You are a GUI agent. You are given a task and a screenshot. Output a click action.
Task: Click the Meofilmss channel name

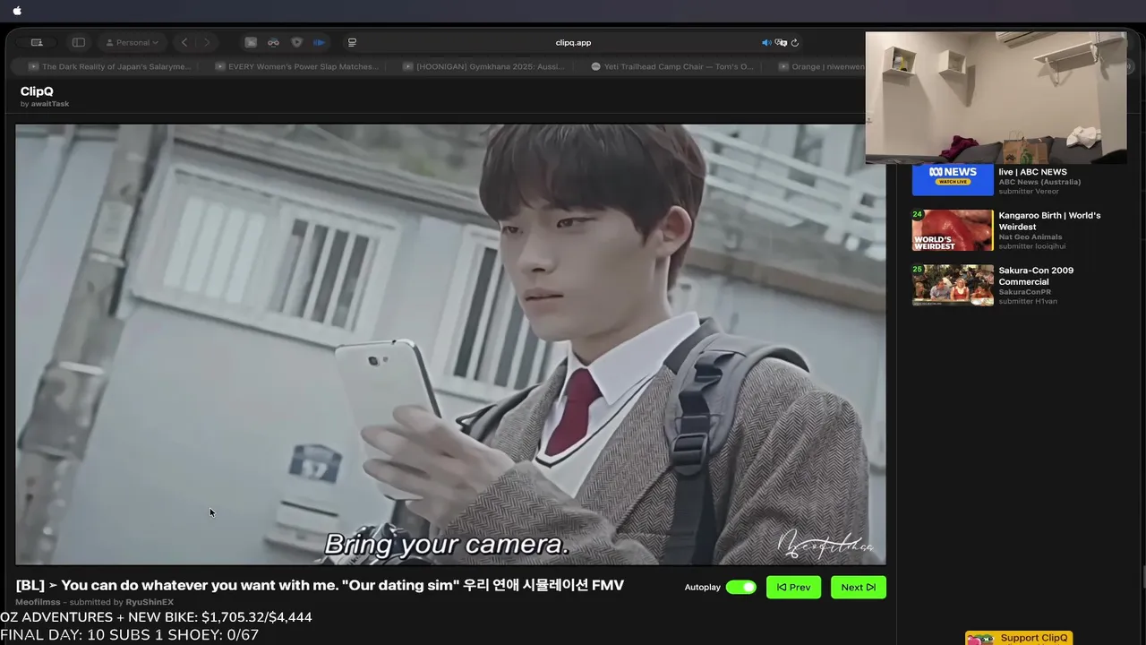[38, 602]
